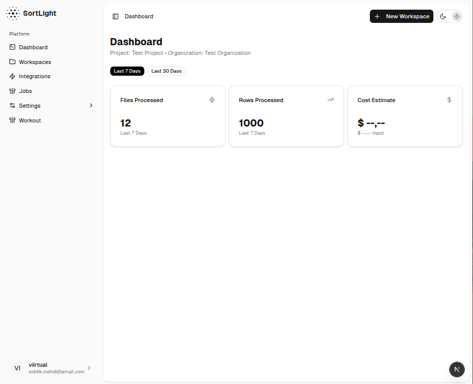Click the Integrations lightning bolt icon
The height and width of the screenshot is (384, 473).
pos(12,76)
